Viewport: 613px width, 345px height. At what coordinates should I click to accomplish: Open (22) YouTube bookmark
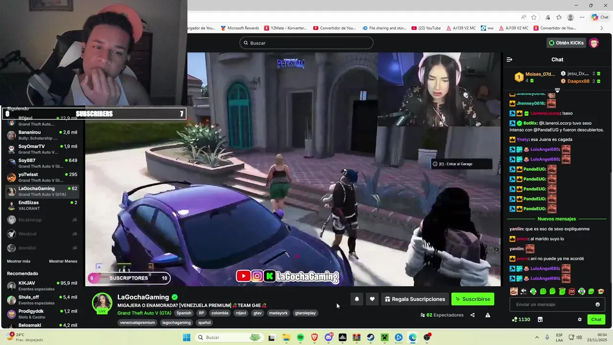tap(426, 28)
